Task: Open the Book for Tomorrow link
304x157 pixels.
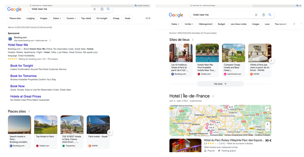Action: pyautogui.click(x=24, y=76)
